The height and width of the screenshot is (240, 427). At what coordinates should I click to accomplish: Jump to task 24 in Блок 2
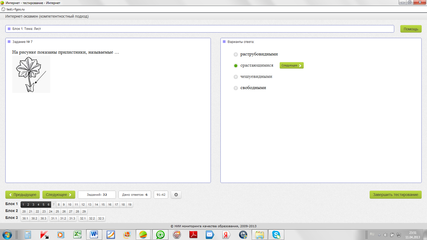tap(51, 211)
